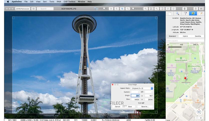Open the inspector magnifying glass tab
Screen dimensions: 209x121
177,13
